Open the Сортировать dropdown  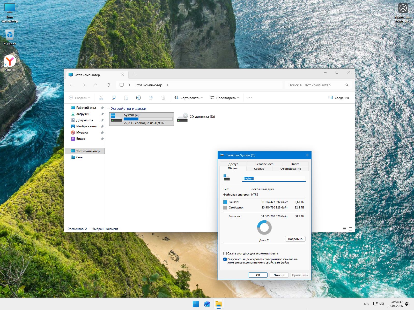188,98
